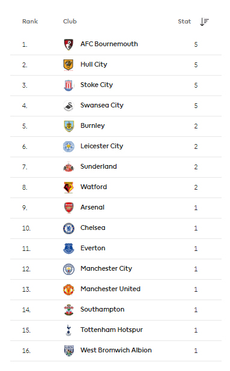Open West Bromwich Albion club link
Screen dimensions: 230x371
tap(116, 350)
